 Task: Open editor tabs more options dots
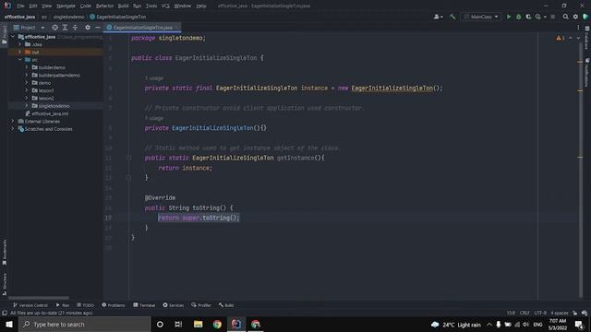(578, 28)
